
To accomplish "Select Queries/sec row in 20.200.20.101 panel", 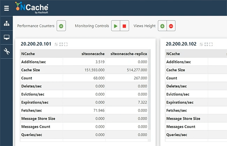I will pos(84,135).
